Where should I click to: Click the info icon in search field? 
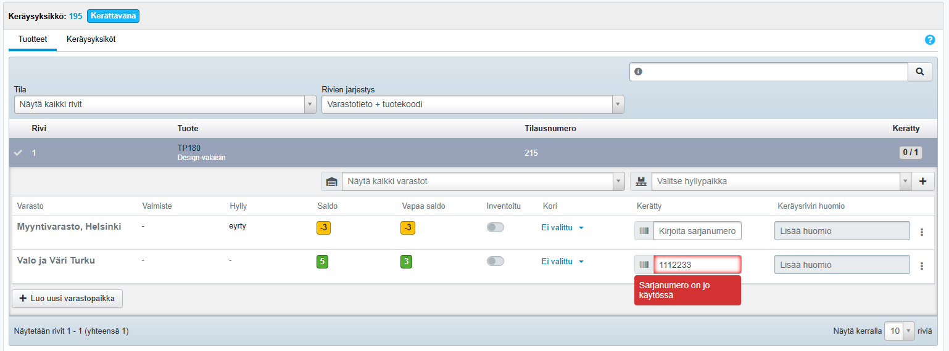(638, 72)
